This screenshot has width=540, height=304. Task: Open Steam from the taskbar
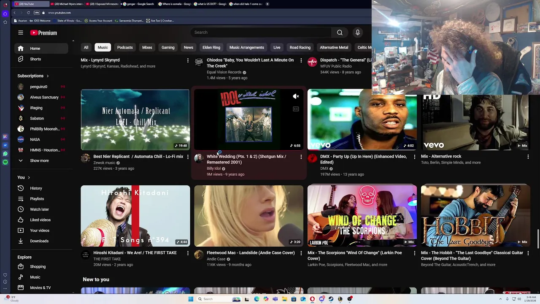point(331,299)
